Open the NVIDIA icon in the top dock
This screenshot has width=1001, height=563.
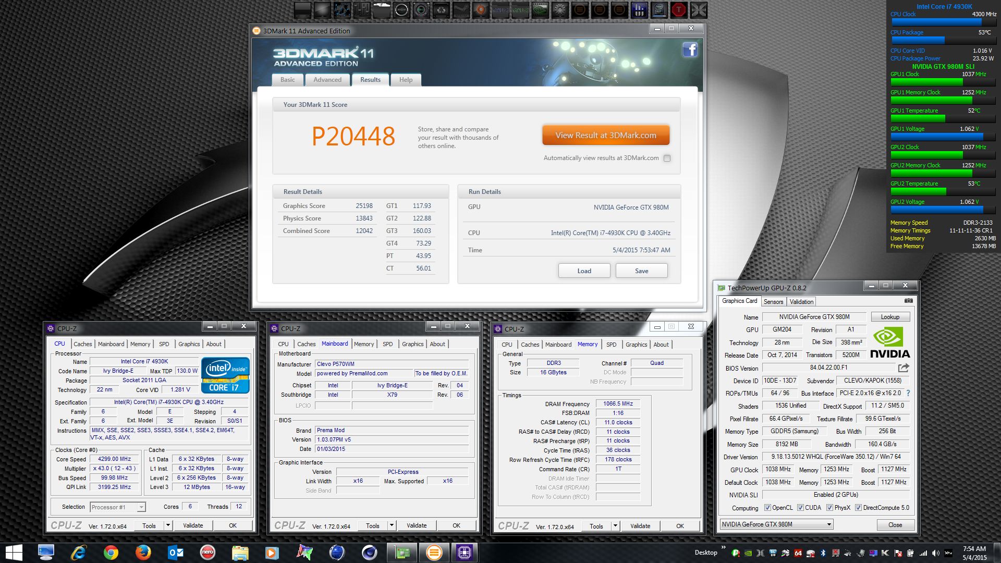click(540, 9)
